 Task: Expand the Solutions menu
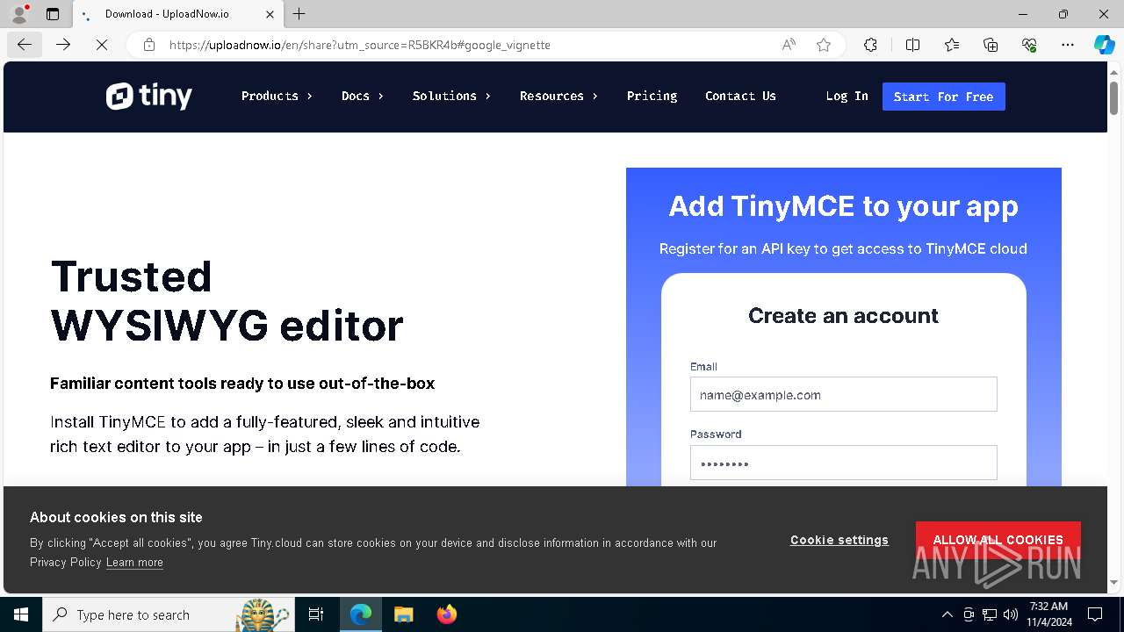(x=451, y=97)
